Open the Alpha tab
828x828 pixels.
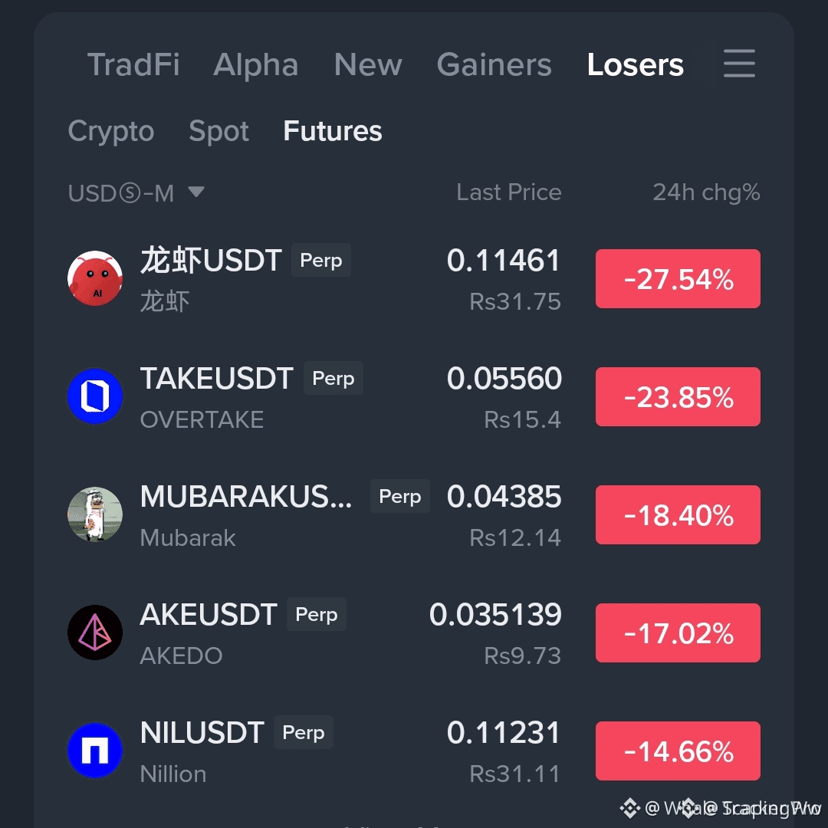tap(256, 64)
